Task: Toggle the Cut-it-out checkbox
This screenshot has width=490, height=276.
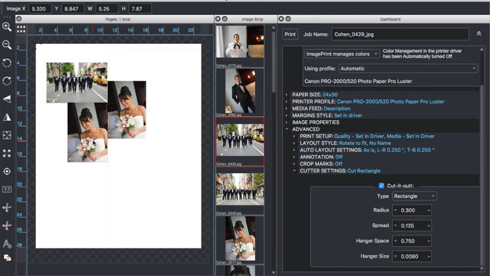Action: click(x=382, y=186)
